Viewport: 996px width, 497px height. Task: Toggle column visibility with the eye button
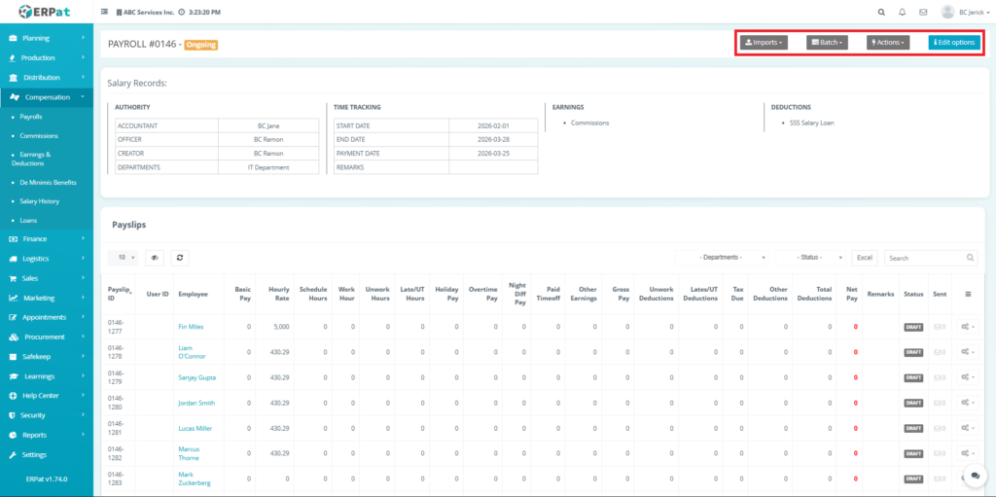tap(154, 258)
